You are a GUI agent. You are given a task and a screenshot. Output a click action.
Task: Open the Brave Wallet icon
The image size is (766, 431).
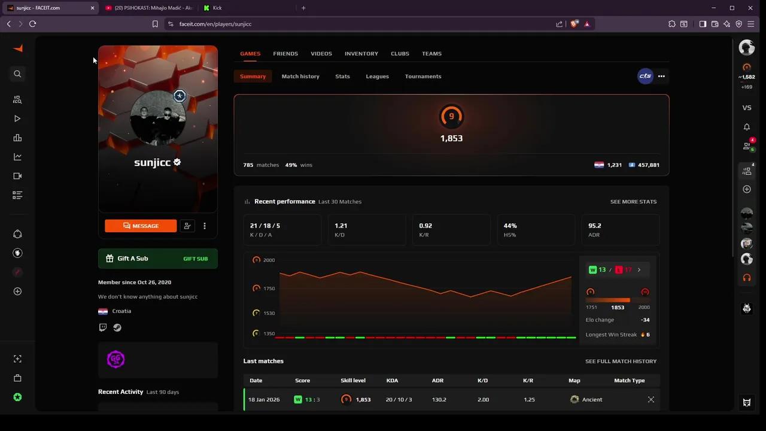715,24
